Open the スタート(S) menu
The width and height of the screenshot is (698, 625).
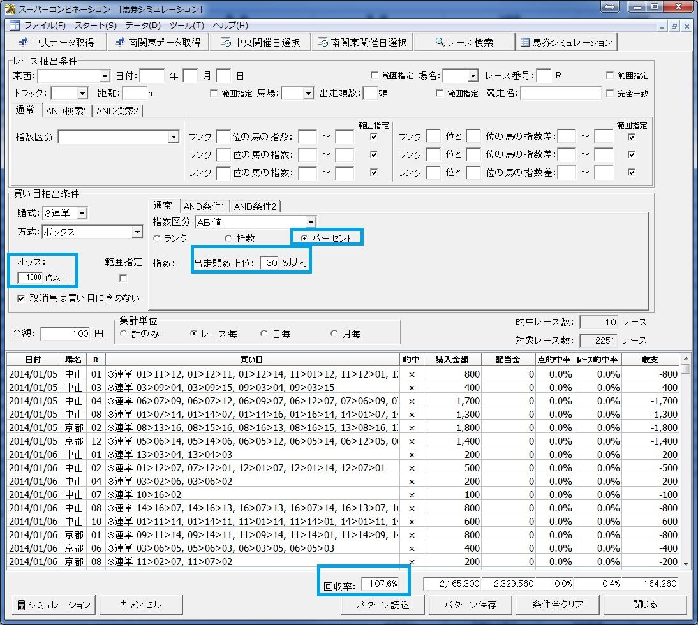tap(95, 26)
